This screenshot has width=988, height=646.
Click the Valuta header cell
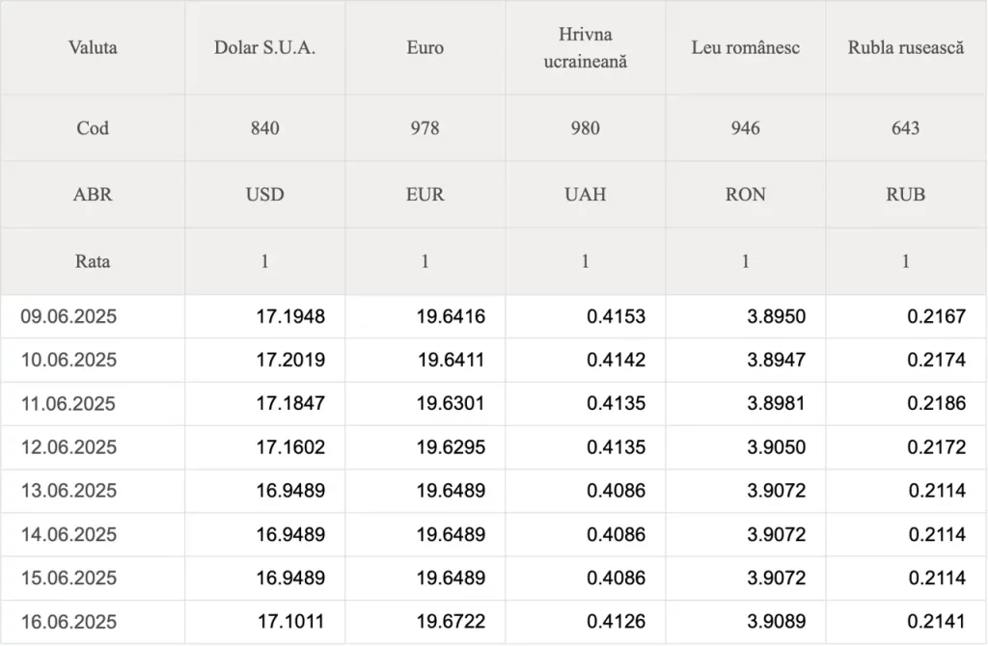(93, 48)
